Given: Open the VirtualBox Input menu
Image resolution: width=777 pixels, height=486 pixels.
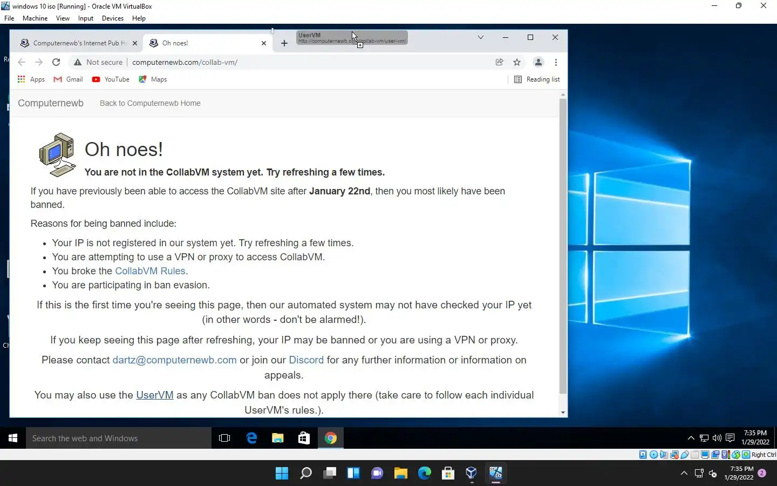Looking at the screenshot, I should click(x=86, y=18).
